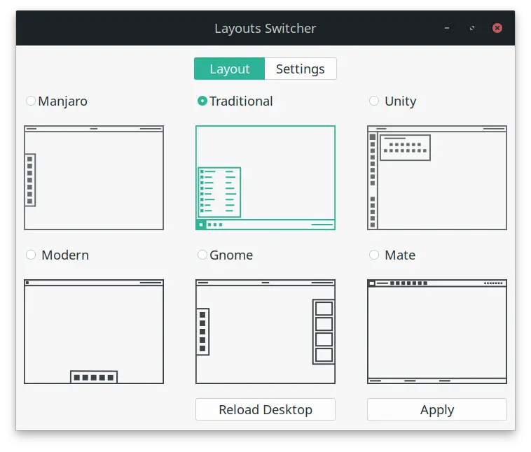Maximize the Layouts Switcher window
This screenshot has width=531, height=452.
[472, 29]
